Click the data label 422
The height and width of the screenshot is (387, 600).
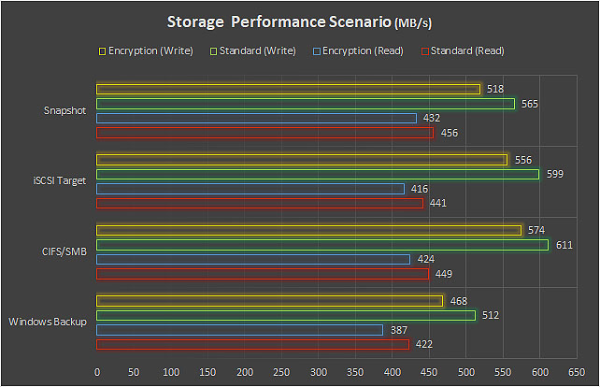pyautogui.click(x=423, y=345)
